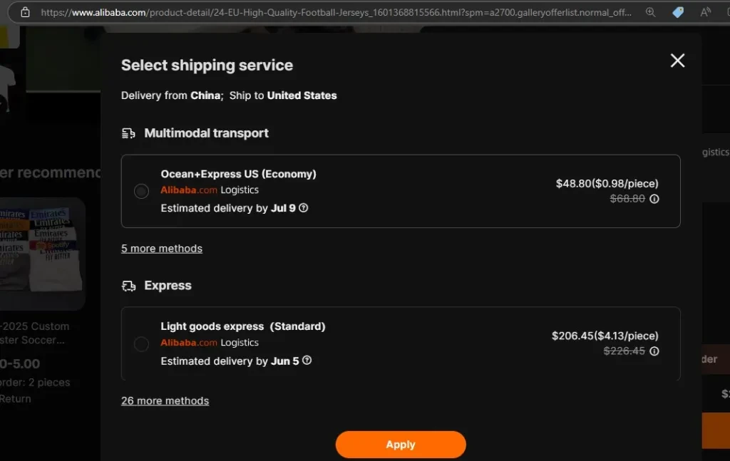Click Estimated delivery by Jun 5 text
730x461 pixels.
pyautogui.click(x=230, y=361)
